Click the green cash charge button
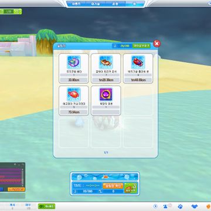211x211 pixels. pos(46,206)
